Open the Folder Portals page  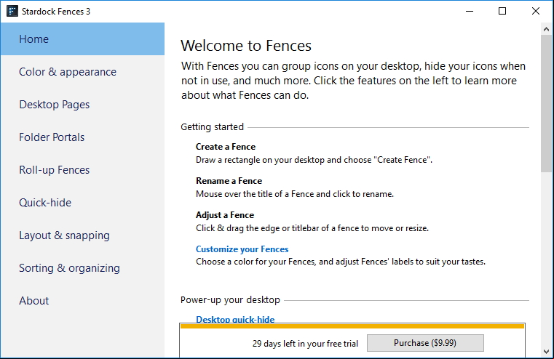coord(83,137)
